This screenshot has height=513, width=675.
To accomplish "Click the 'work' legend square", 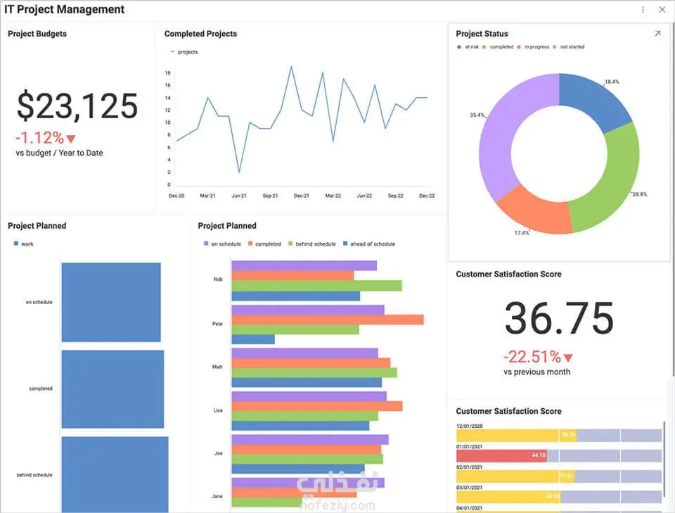I will pos(16,243).
